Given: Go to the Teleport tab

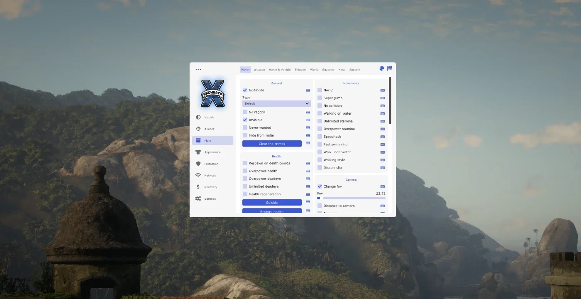Looking at the screenshot, I should (x=300, y=70).
